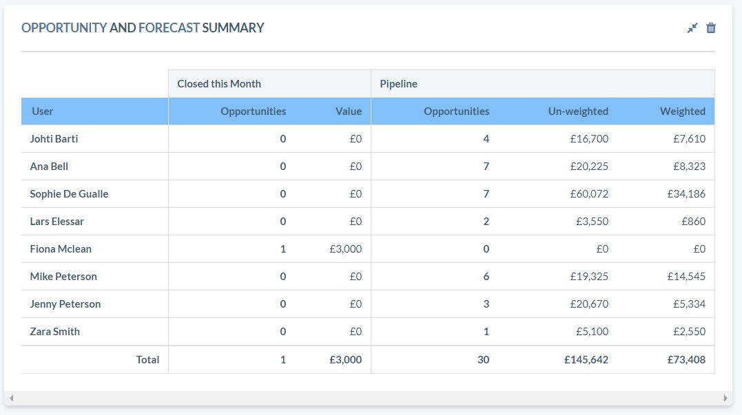This screenshot has height=415, width=742.
Task: Click the Opportunity and Forecast Summary title
Action: (143, 28)
